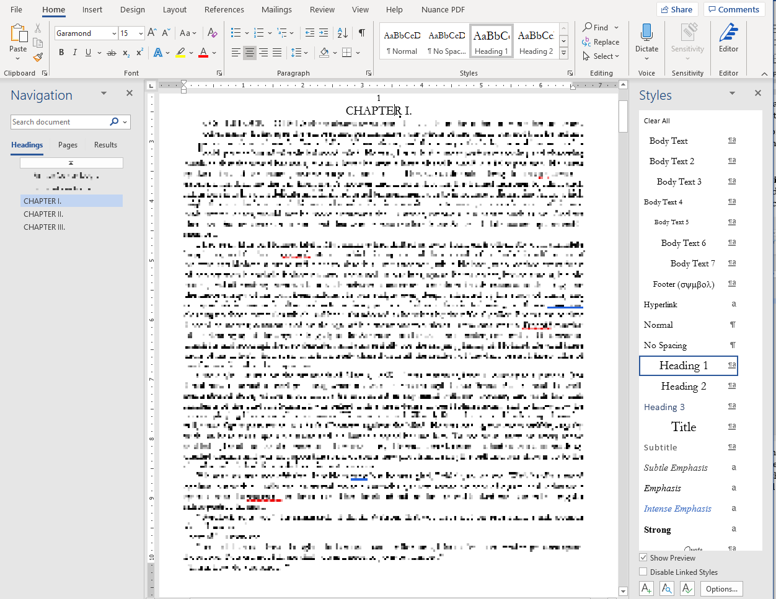The height and width of the screenshot is (599, 776).
Task: Click the Style Inspector icon
Action: (x=666, y=588)
